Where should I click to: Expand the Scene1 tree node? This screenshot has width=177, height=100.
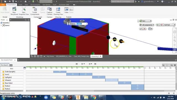(1, 25)
